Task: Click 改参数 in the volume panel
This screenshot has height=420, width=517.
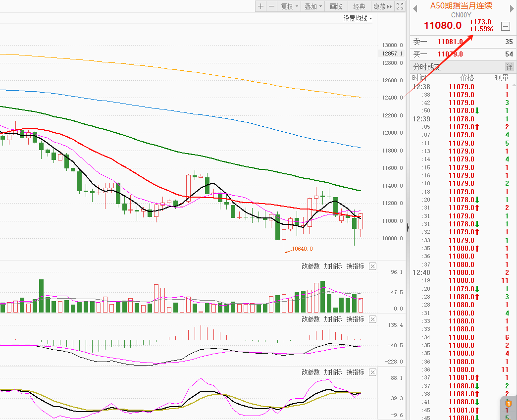Action: (310, 266)
